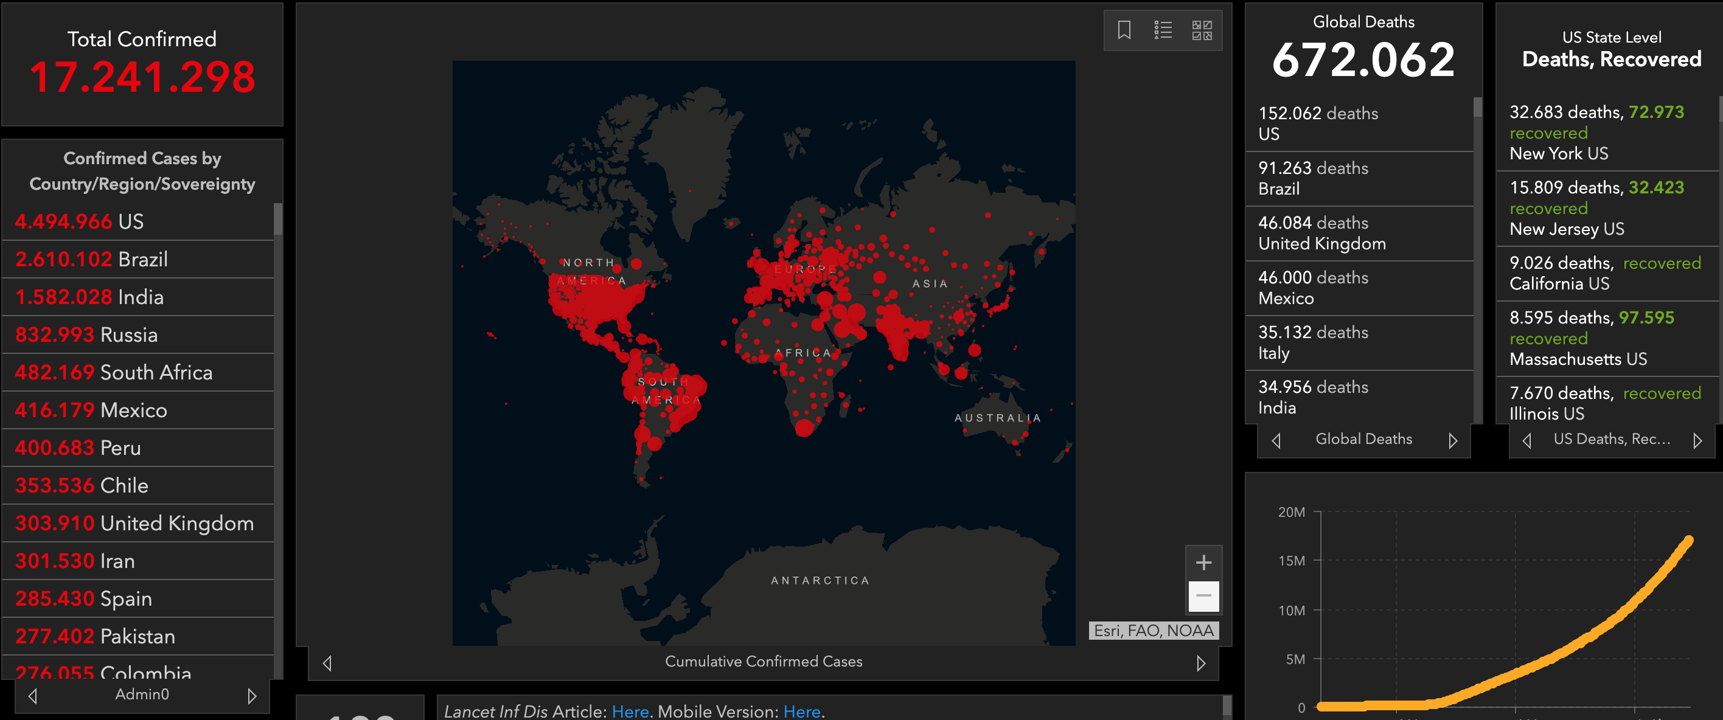Zoom out the map with minus button
The width and height of the screenshot is (1723, 720).
tap(1203, 596)
